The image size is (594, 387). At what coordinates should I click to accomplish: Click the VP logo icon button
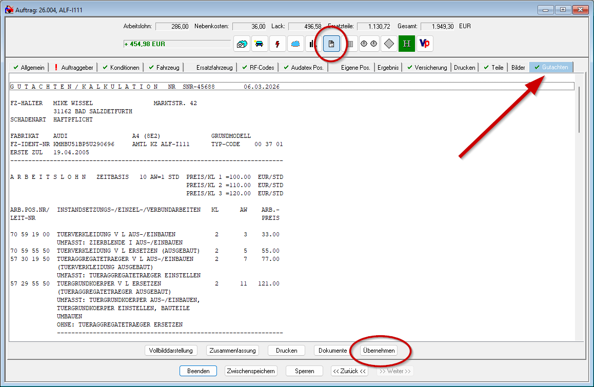(425, 44)
